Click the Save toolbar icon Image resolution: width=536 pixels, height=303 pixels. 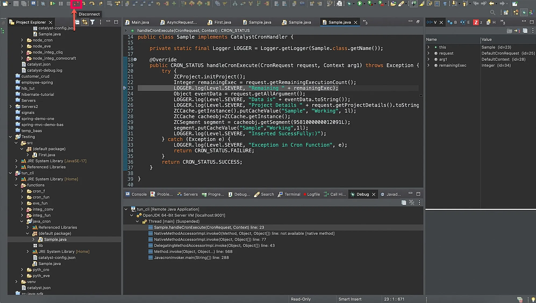(x=16, y=4)
